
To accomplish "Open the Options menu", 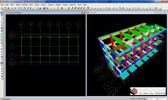I will click(72, 5).
